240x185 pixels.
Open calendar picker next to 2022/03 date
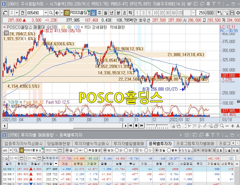pyautogui.click(x=60, y=151)
